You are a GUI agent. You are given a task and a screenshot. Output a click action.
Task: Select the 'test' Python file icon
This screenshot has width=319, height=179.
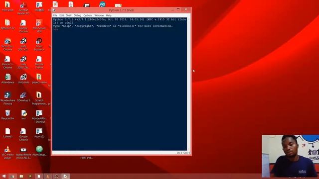[23, 115]
